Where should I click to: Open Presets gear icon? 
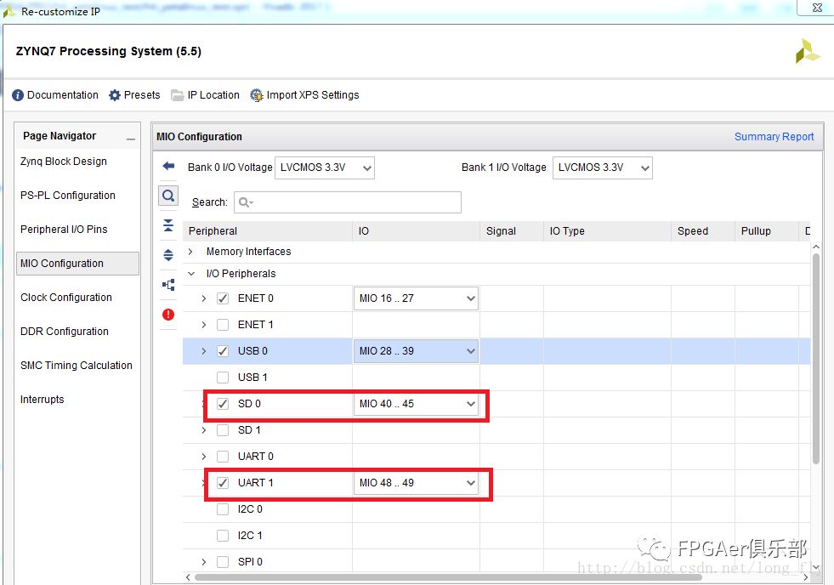coord(115,95)
